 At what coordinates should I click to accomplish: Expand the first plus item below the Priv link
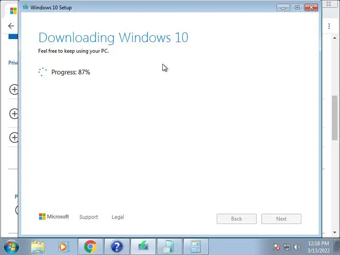click(x=14, y=89)
